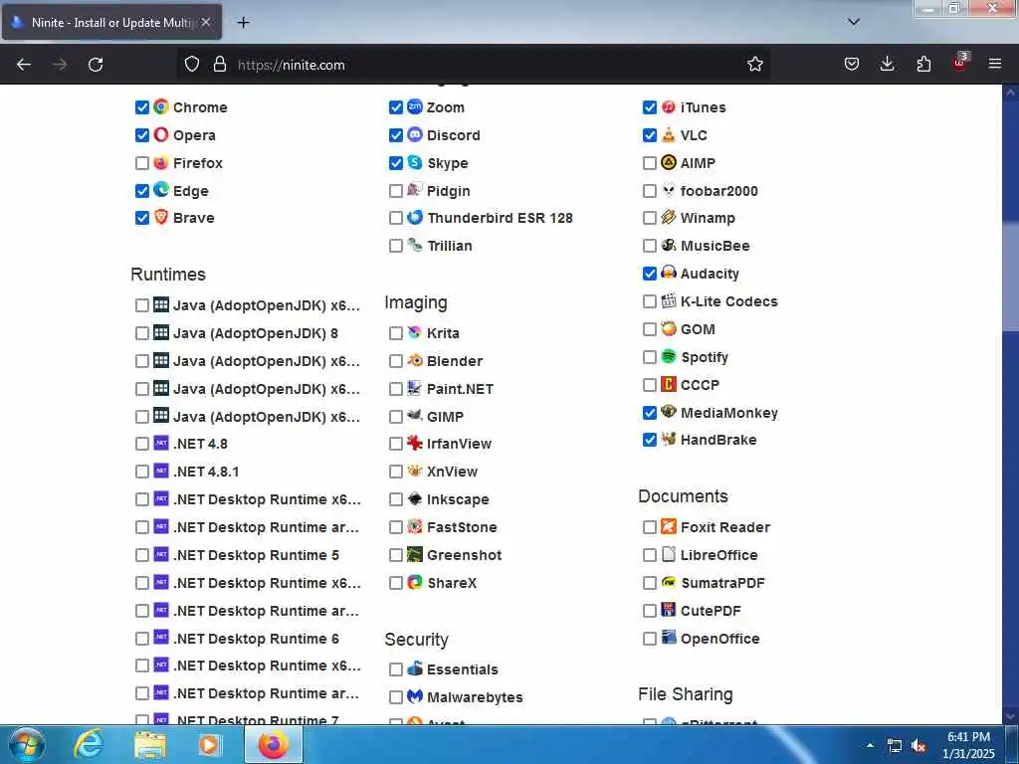Viewport: 1019px width, 764px height.
Task: Click the Firefox logo in browser list
Action: (161, 162)
